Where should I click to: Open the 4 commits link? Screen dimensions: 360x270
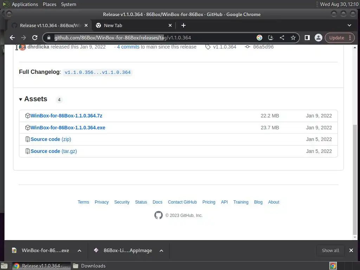(x=128, y=47)
